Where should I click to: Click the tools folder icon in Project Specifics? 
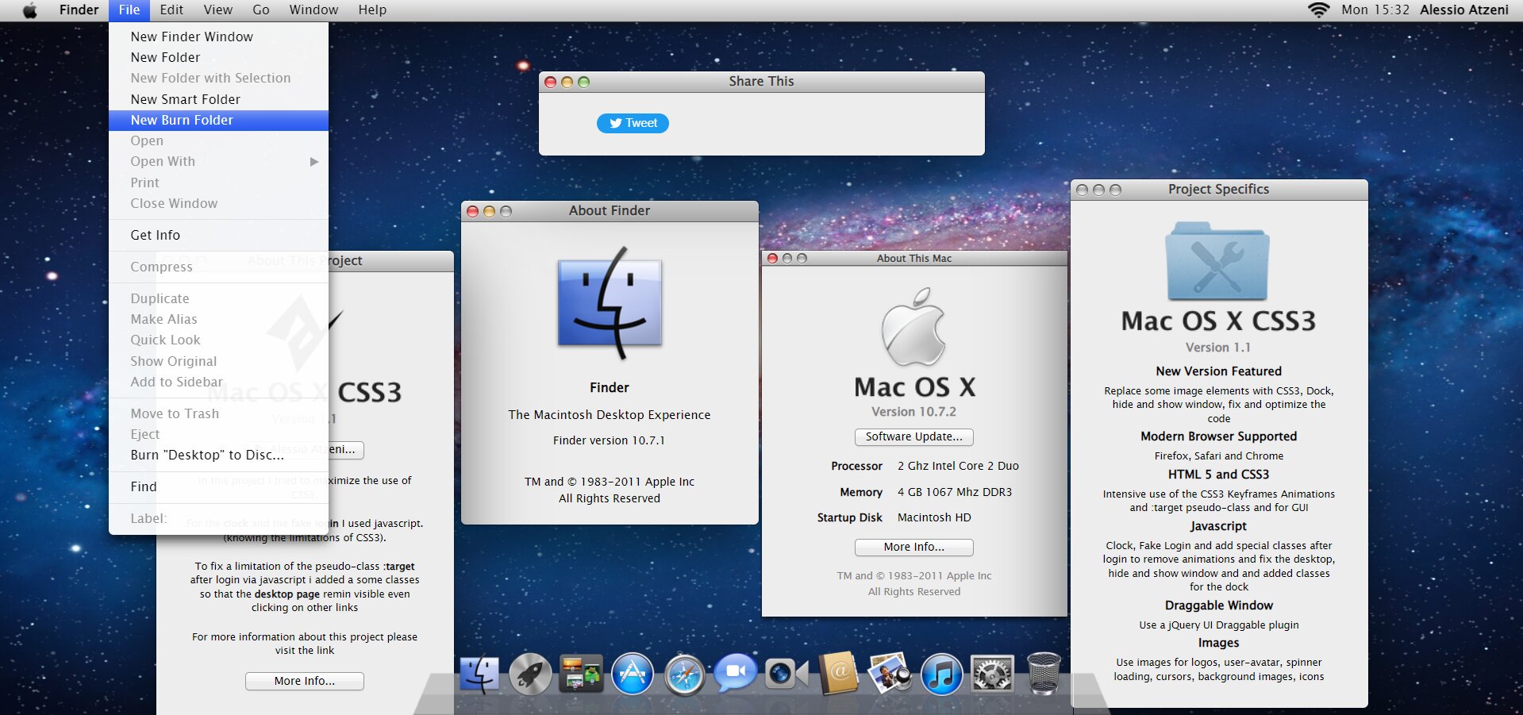point(1217,260)
